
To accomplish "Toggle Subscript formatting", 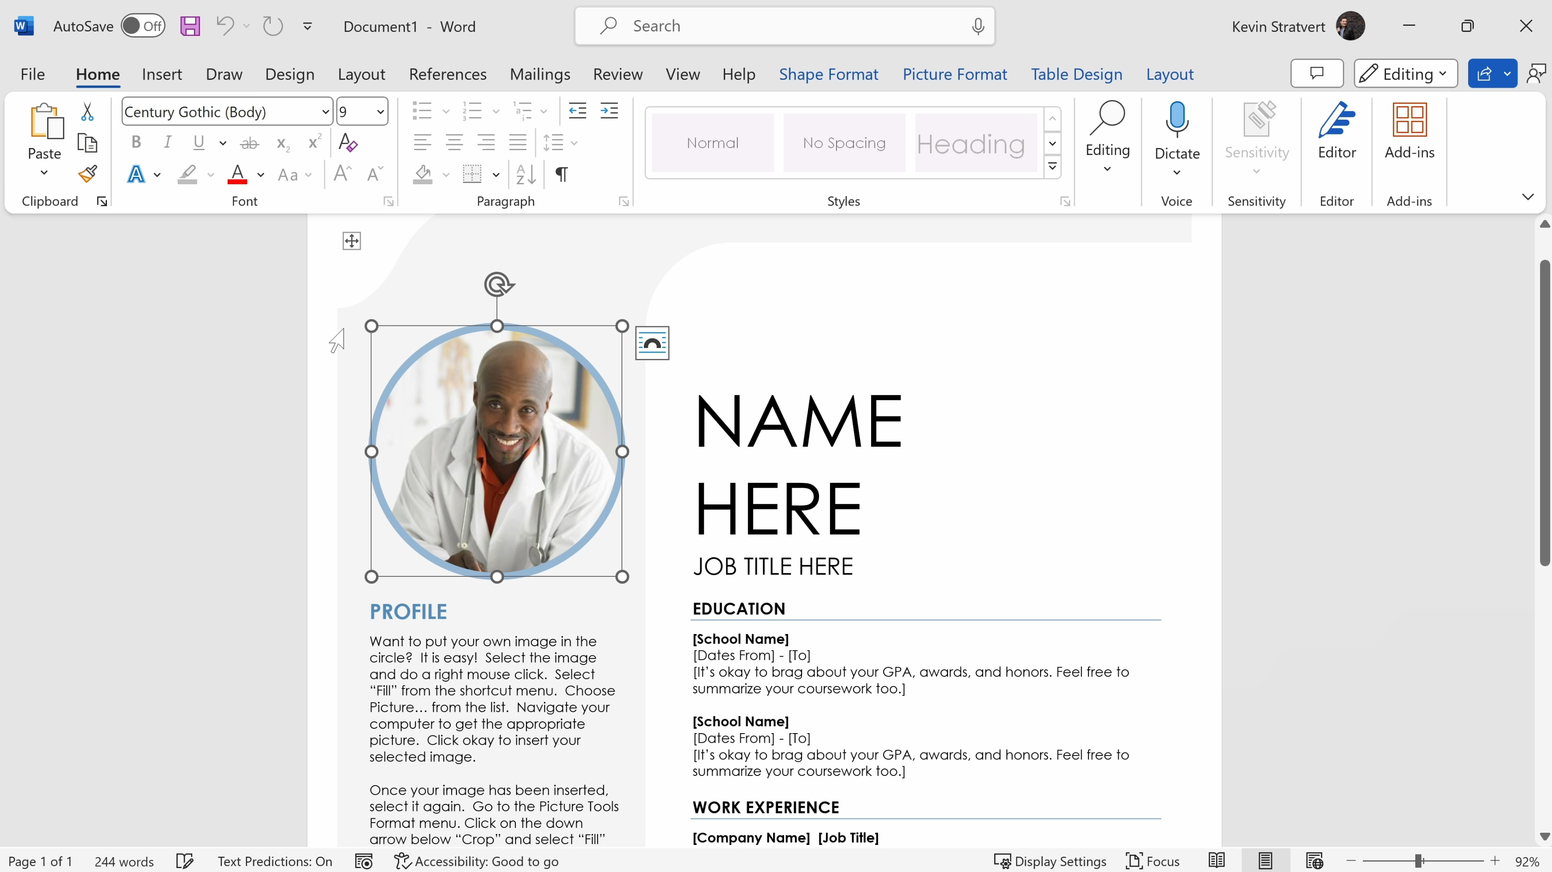I will (283, 143).
